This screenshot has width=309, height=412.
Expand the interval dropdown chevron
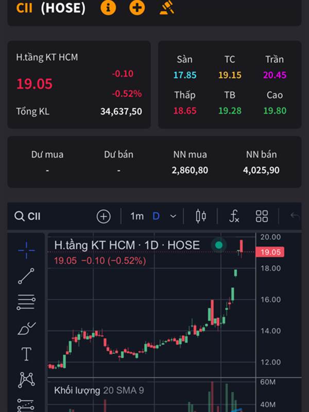[x=173, y=216]
